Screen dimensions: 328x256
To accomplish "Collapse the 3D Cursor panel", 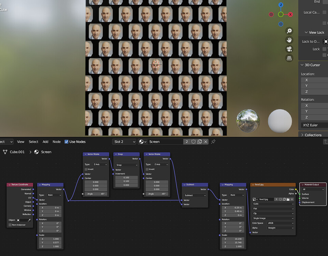I will click(x=302, y=65).
